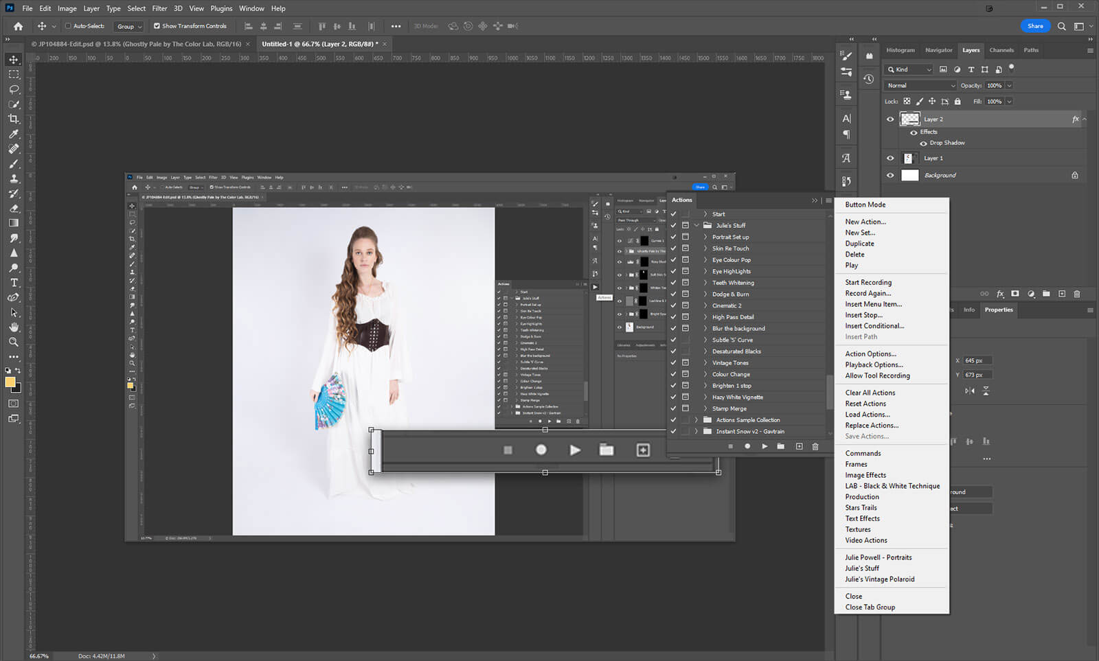Hide Layer 2 visibility eye
The image size is (1099, 661).
890,119
